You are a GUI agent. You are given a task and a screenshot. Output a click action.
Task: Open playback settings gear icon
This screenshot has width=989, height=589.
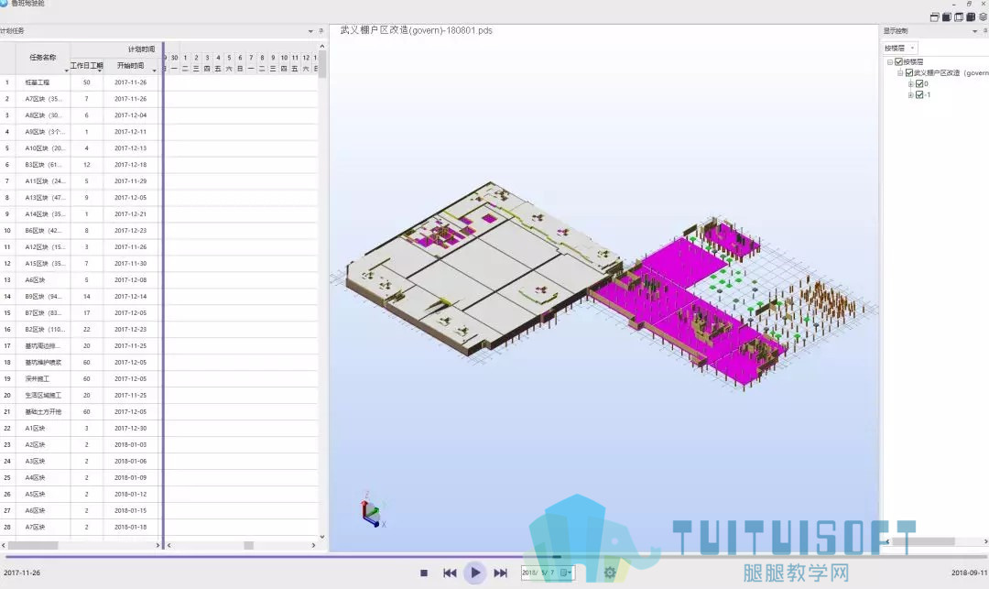(609, 573)
